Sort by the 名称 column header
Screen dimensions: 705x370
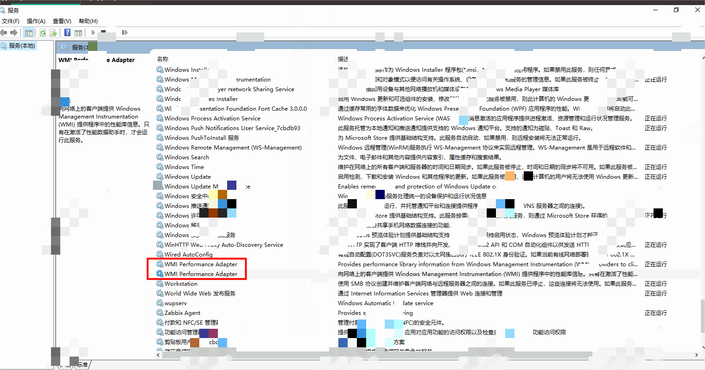point(163,59)
